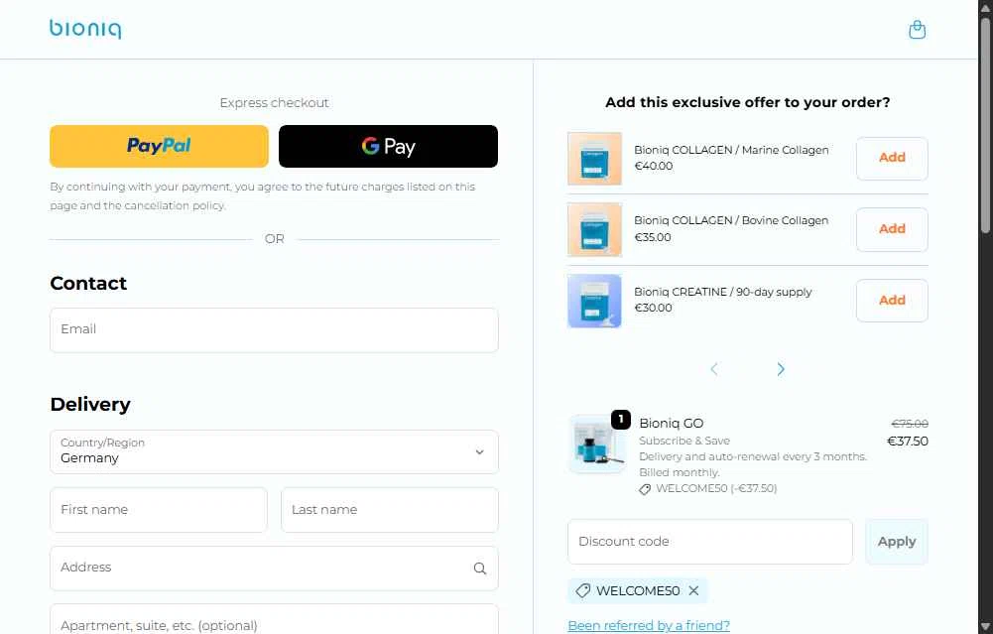Add Bovine Collagen to the order
993x634 pixels.
point(892,229)
